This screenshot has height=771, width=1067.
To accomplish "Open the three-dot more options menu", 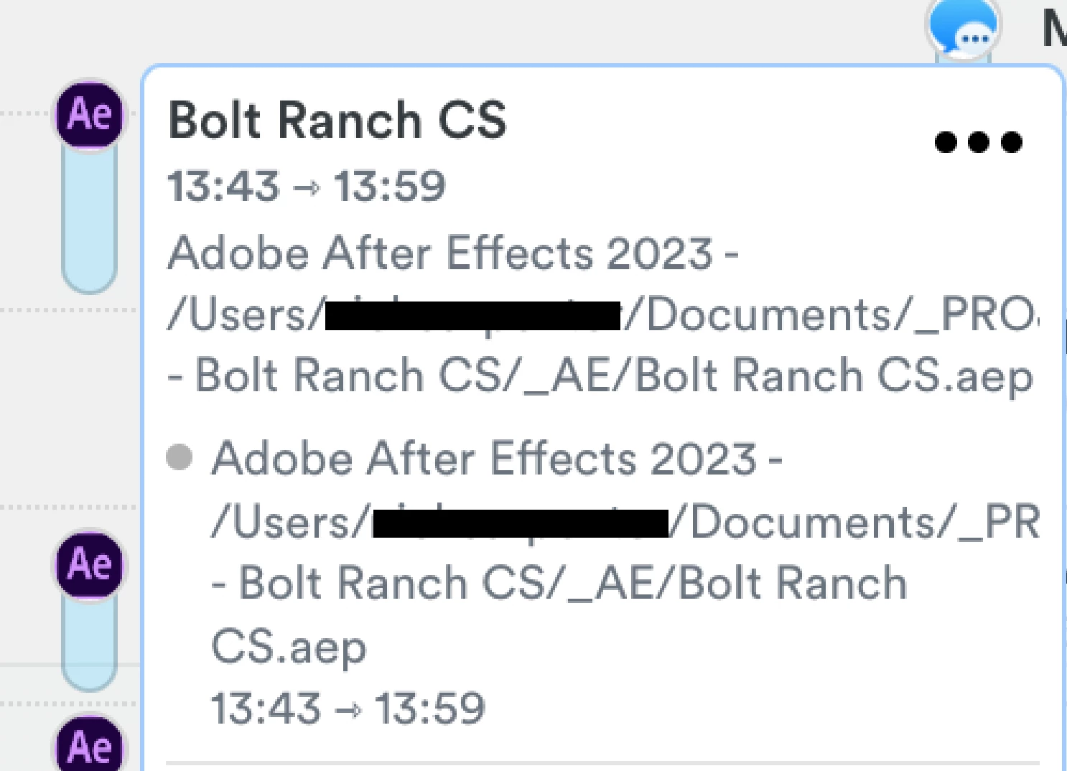I will tap(978, 142).
